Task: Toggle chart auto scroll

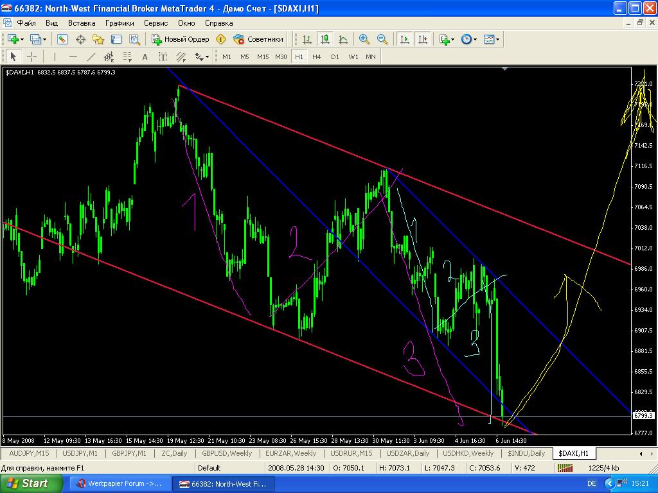Action: pos(405,39)
